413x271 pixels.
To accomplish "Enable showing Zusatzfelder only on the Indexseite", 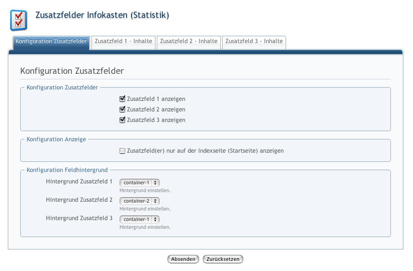I will [x=122, y=151].
